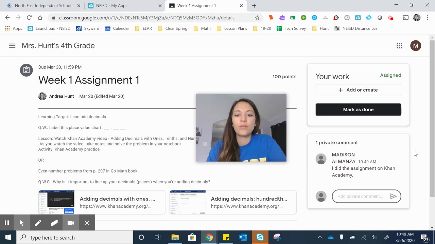Open the Google apps grid
435x244 pixels.
tap(399, 46)
